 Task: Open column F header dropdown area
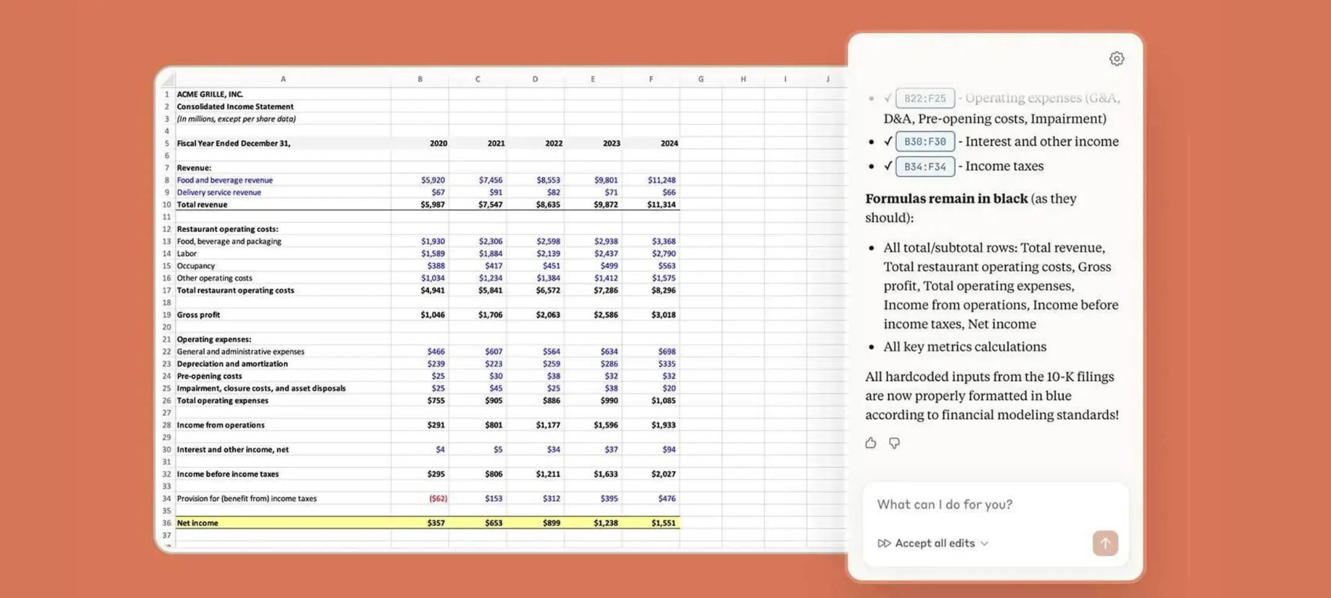coord(651,79)
